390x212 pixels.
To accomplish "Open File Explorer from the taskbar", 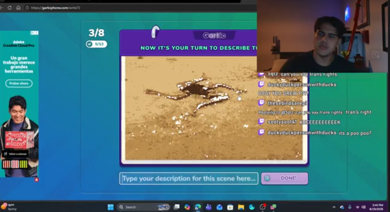I will (x=241, y=207).
